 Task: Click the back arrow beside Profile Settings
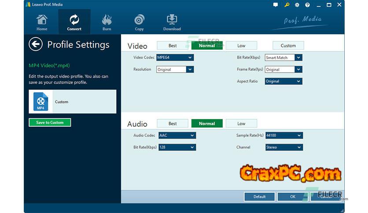point(36,44)
